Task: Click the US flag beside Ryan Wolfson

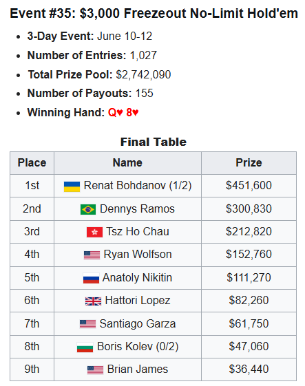Action: pos(92,255)
